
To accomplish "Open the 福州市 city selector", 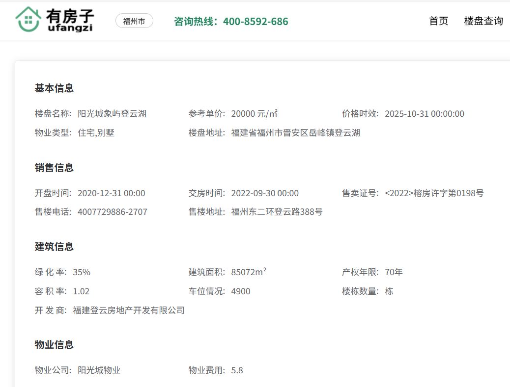I will (x=134, y=21).
